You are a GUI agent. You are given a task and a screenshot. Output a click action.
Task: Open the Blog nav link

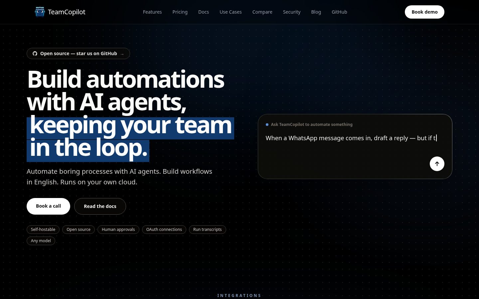click(x=316, y=12)
